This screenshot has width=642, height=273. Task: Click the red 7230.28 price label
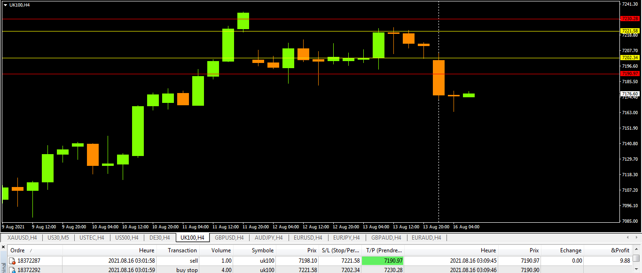[630, 19]
